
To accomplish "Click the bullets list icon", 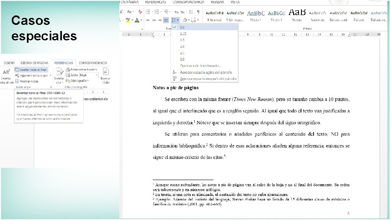I will pyautogui.click(x=148, y=12).
